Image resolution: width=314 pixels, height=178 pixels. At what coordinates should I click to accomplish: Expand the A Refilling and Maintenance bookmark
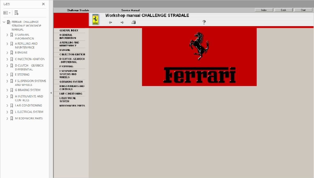7,44
